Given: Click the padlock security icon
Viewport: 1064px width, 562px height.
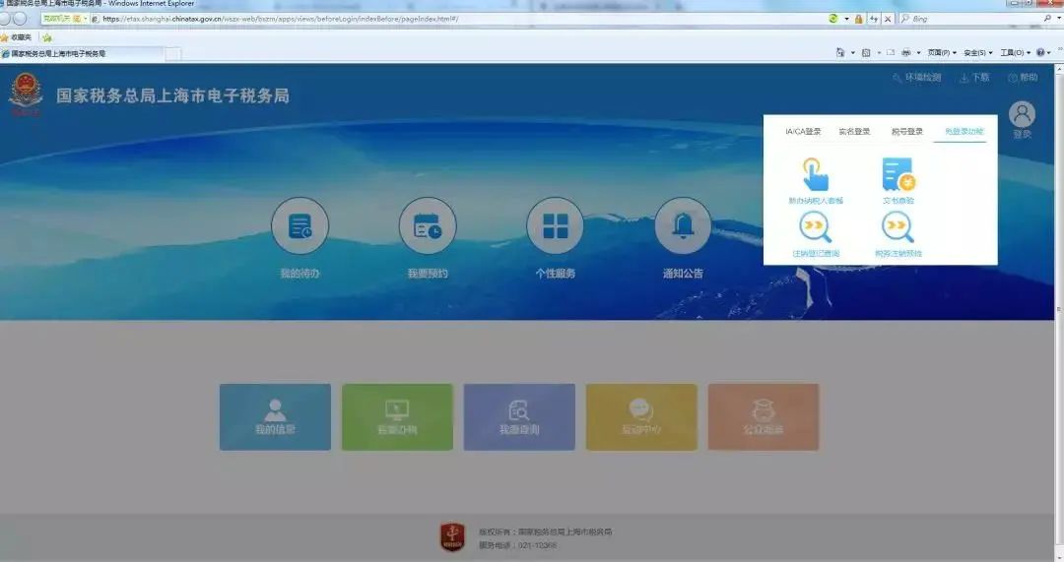Looking at the screenshot, I should [859, 19].
